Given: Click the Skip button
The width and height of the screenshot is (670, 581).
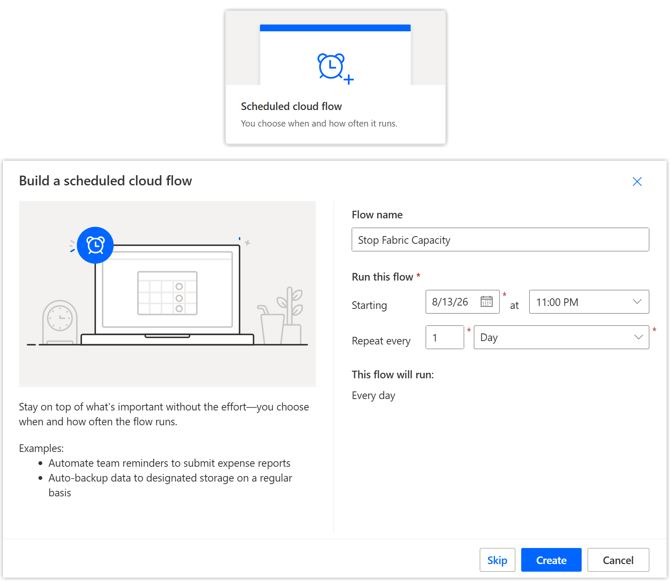Looking at the screenshot, I should (x=497, y=560).
